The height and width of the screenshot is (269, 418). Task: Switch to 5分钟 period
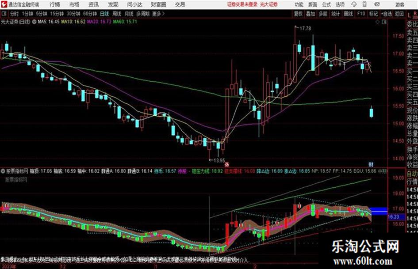pyautogui.click(x=41, y=14)
